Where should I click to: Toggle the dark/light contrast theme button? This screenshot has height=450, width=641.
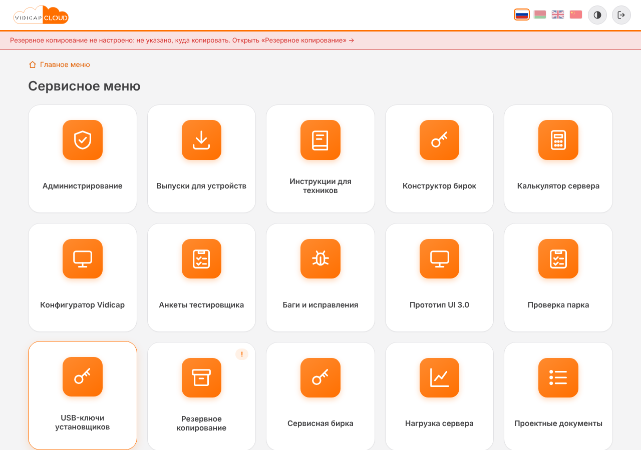597,15
